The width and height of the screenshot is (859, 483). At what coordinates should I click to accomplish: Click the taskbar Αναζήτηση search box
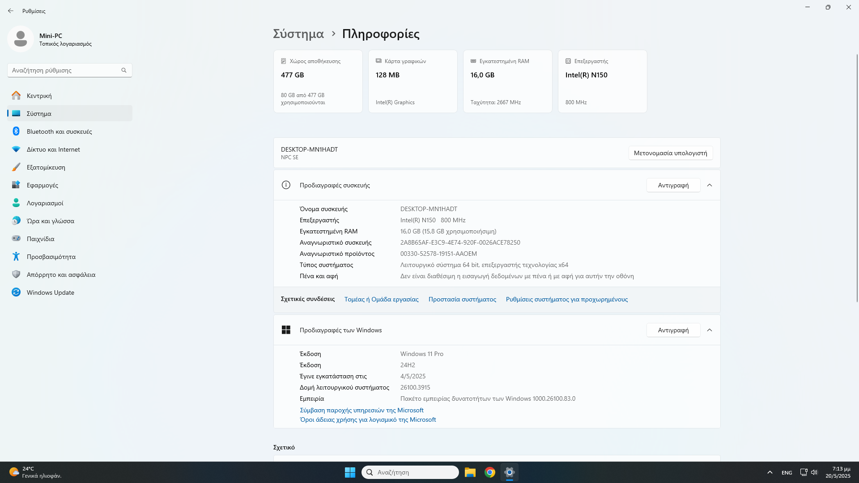[410, 472]
